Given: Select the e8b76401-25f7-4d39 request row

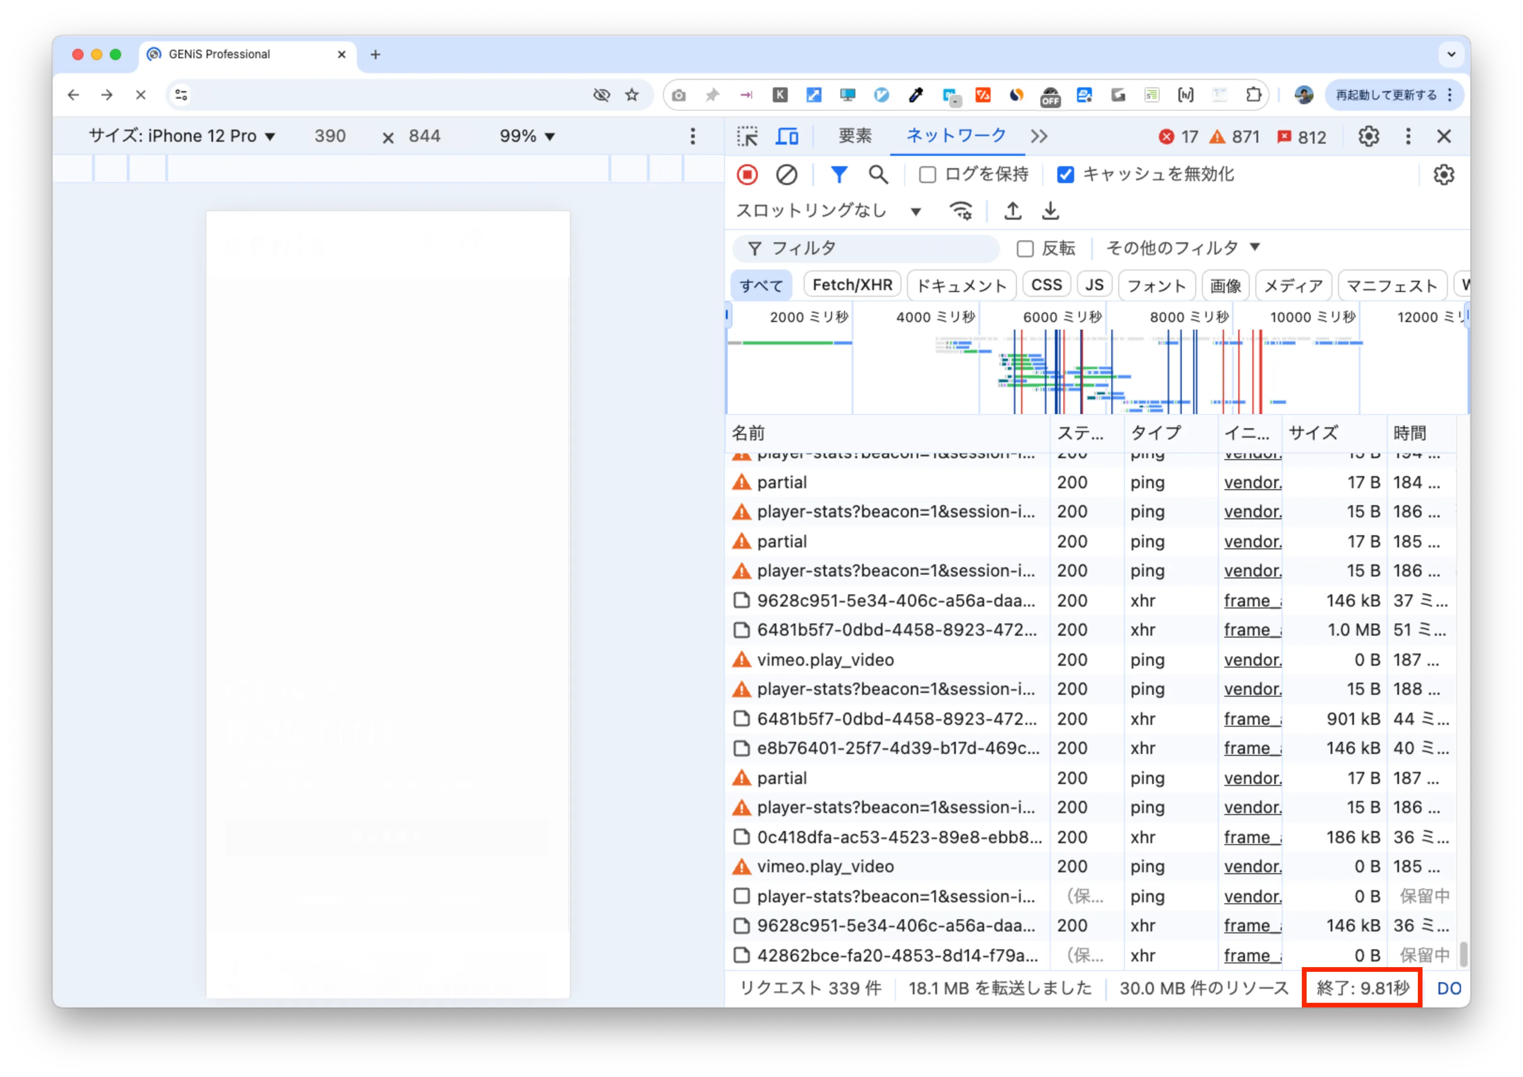Looking at the screenshot, I should click(1091, 748).
